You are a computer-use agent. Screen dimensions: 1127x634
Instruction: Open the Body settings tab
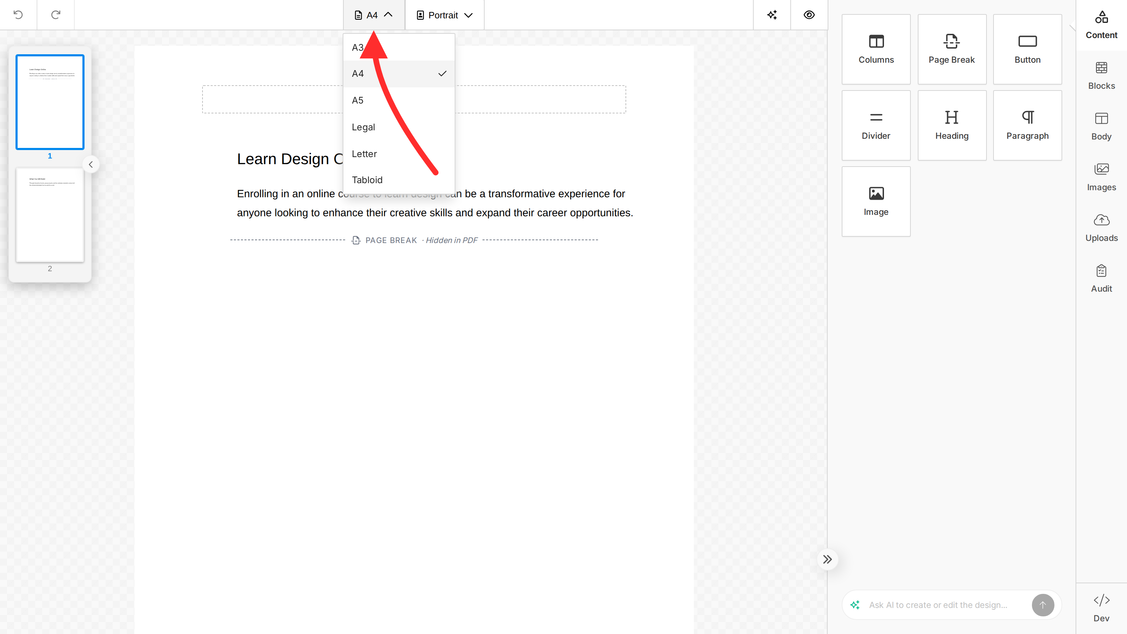(1101, 126)
